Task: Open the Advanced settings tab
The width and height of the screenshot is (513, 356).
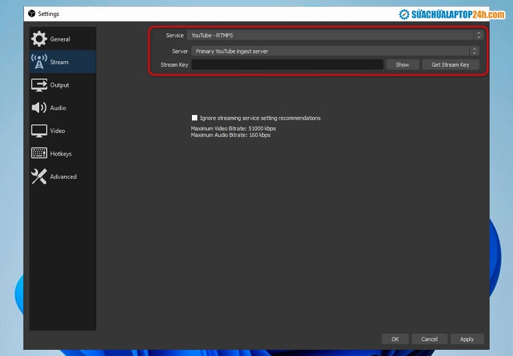Action: click(x=63, y=176)
